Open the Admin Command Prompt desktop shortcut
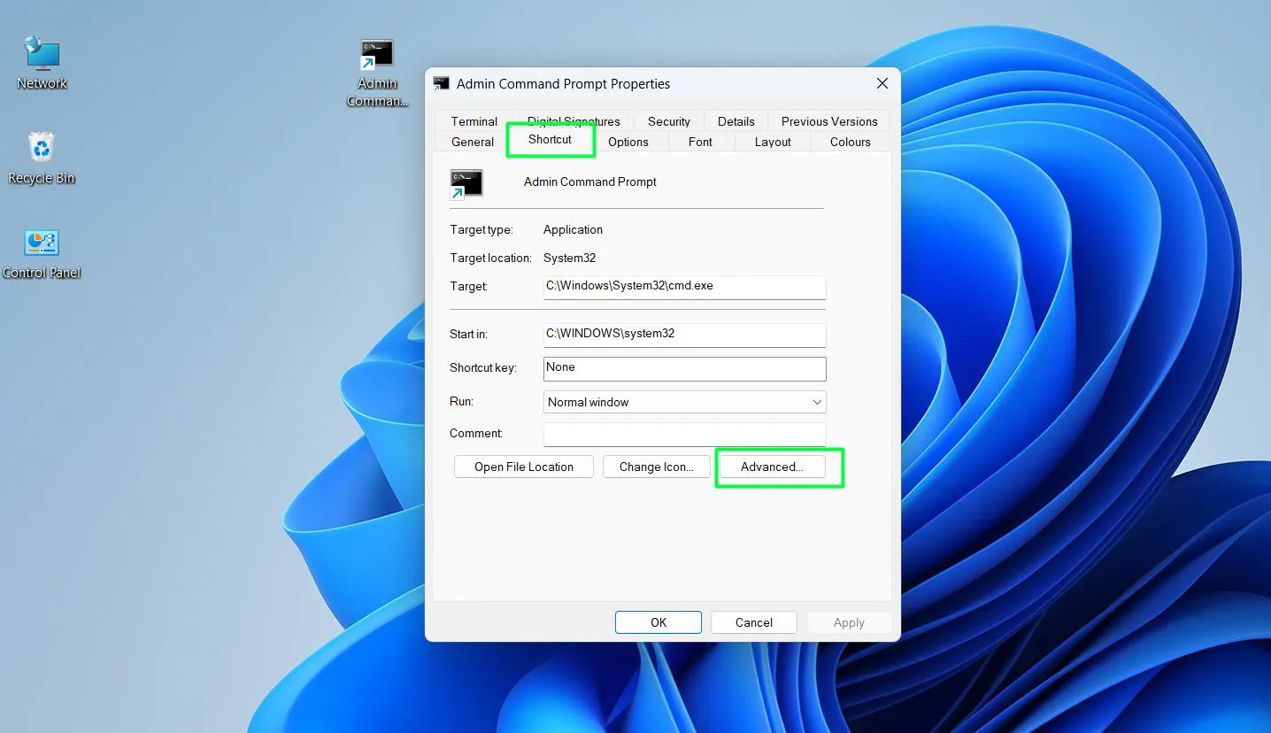 click(x=377, y=53)
